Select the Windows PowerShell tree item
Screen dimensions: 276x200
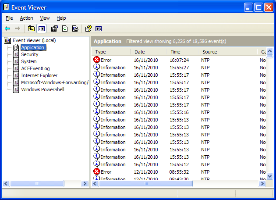[42, 89]
